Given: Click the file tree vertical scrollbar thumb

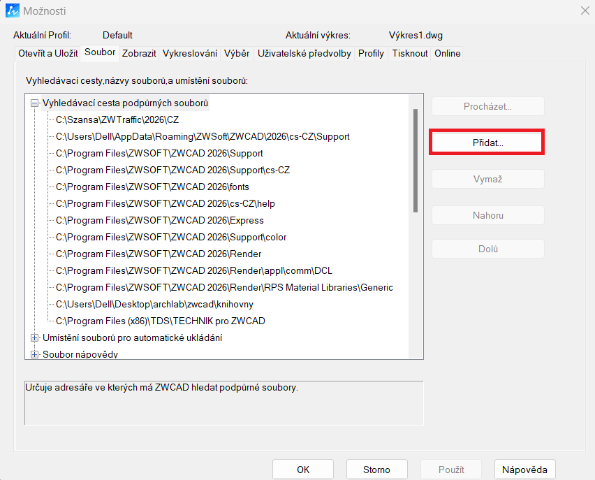Looking at the screenshot, I should (416, 161).
